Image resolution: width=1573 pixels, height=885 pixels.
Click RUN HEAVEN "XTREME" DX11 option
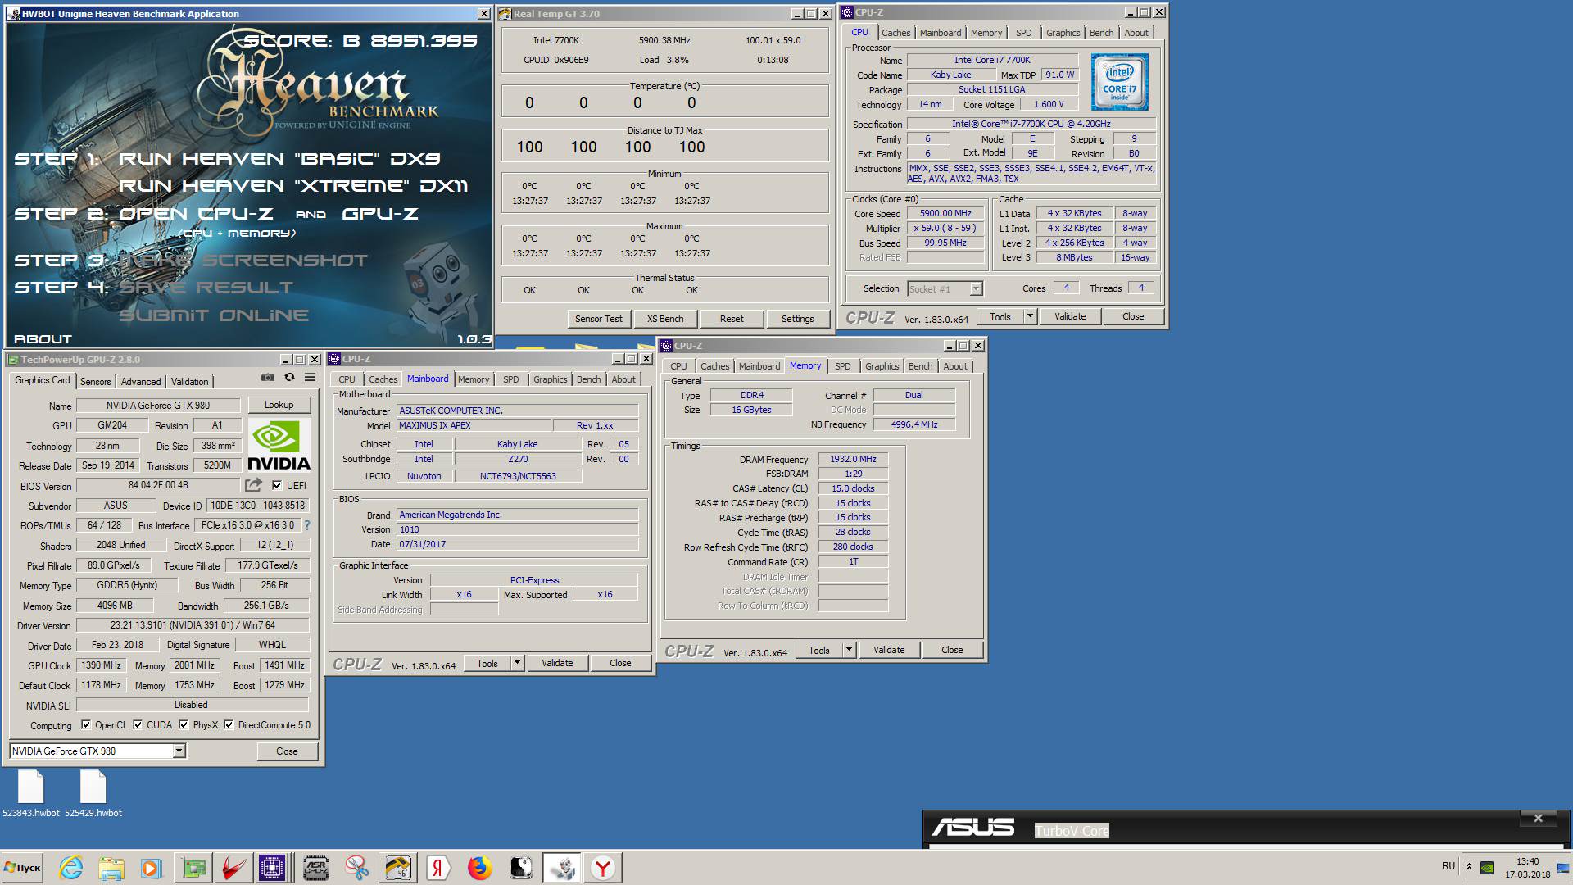point(293,186)
